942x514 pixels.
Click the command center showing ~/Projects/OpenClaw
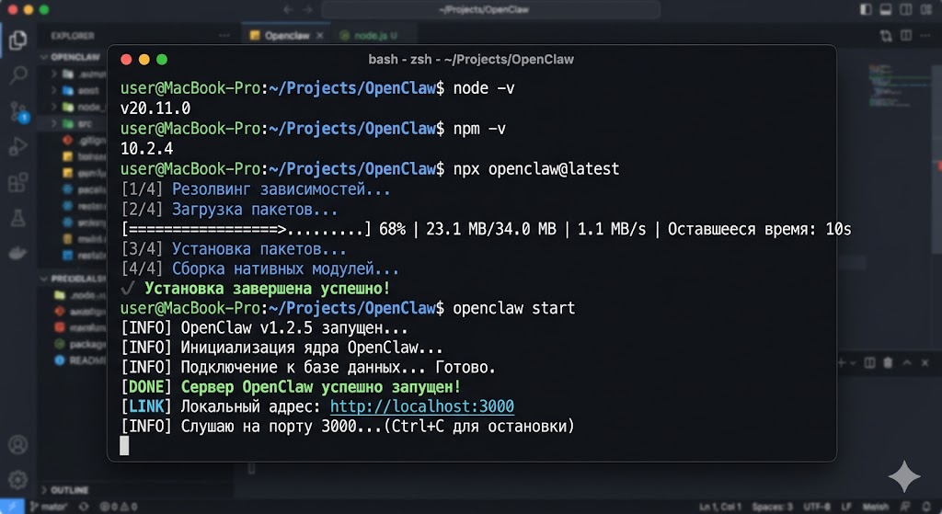(x=491, y=9)
